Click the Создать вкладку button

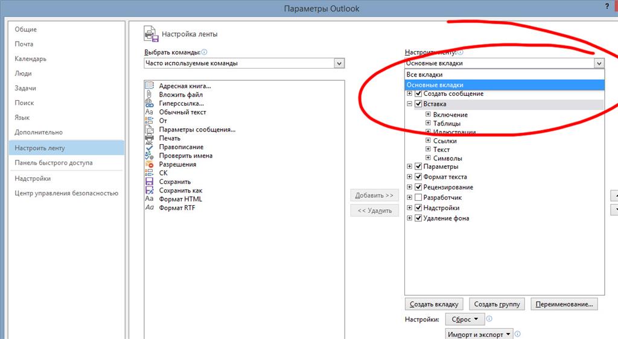tap(434, 304)
